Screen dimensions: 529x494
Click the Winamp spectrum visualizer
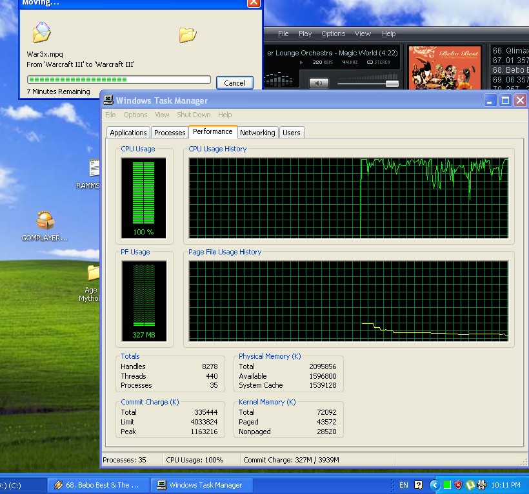(278, 79)
